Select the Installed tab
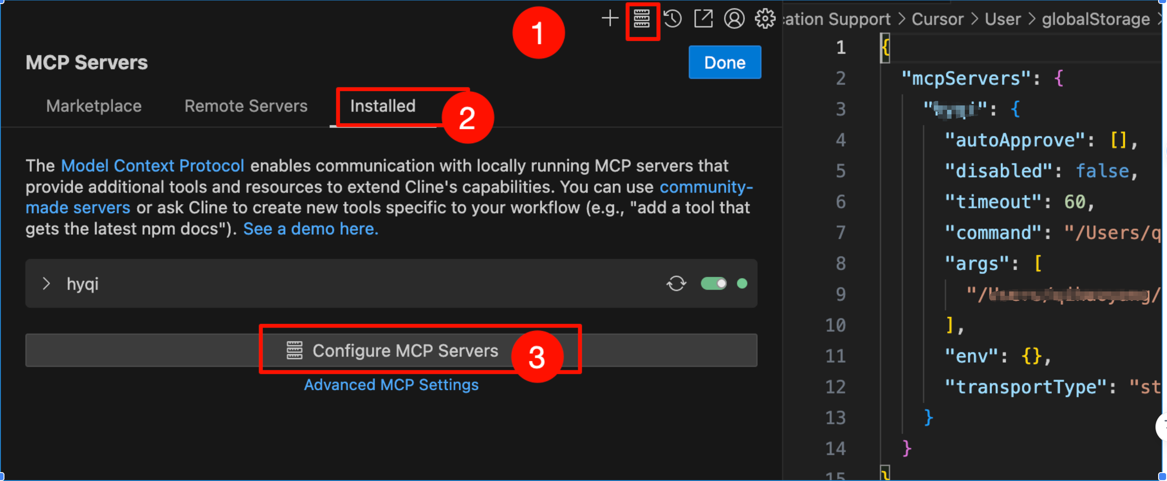Screen dimensions: 1167x481 click(383, 106)
